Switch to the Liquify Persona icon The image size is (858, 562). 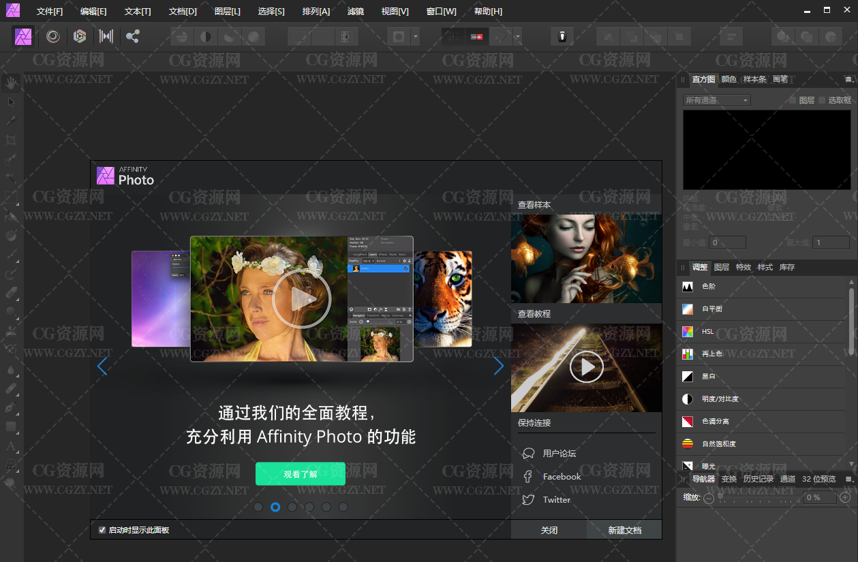click(52, 36)
